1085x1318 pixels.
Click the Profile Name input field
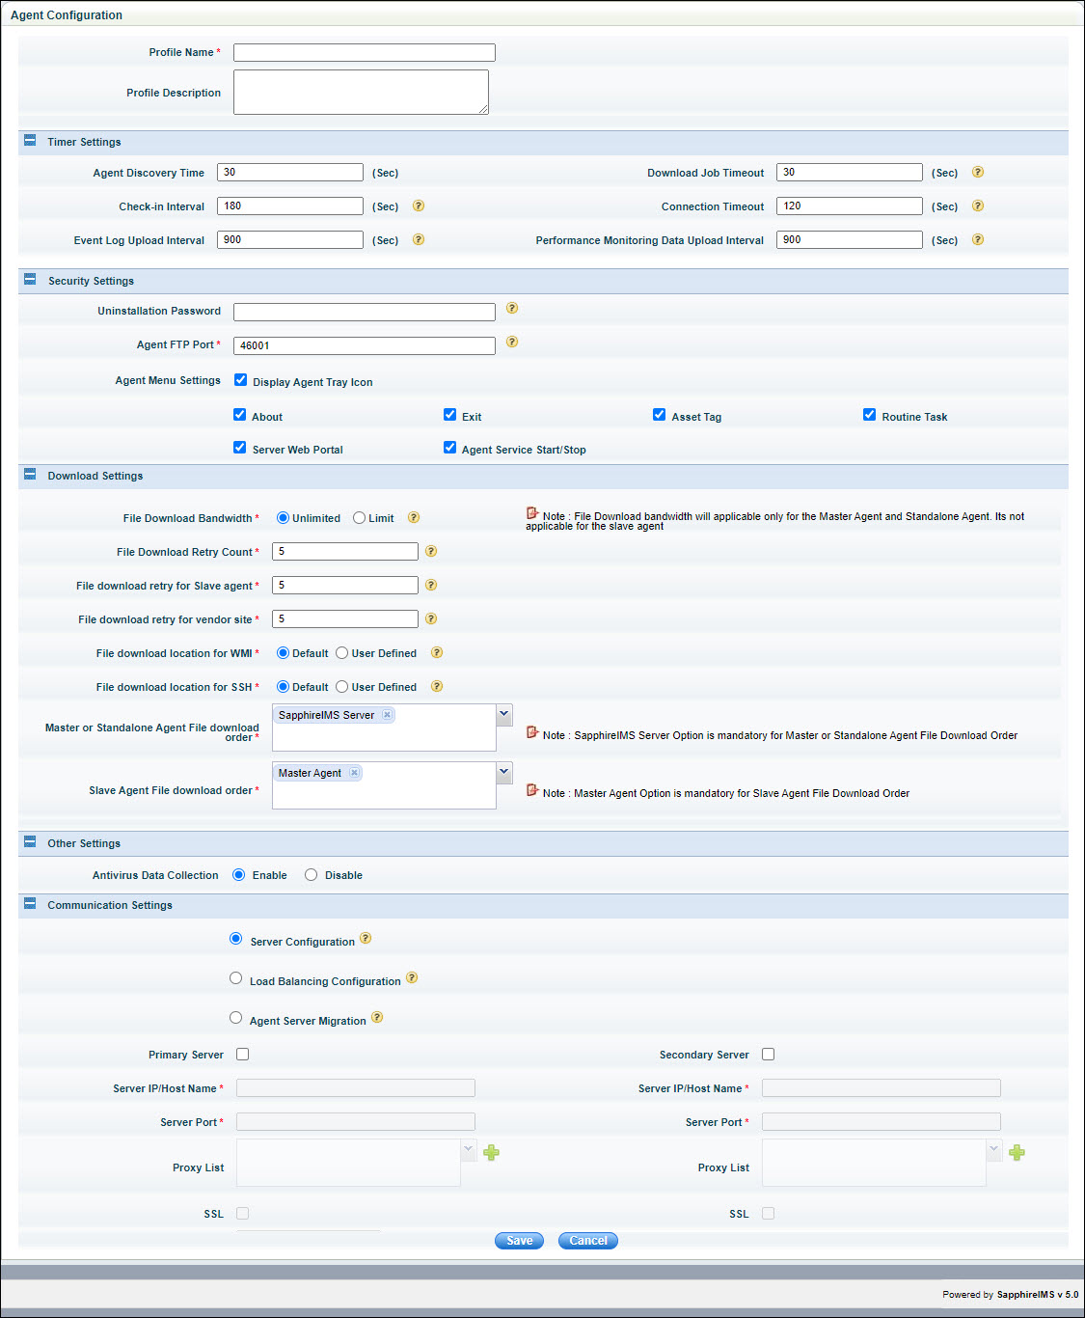[364, 53]
